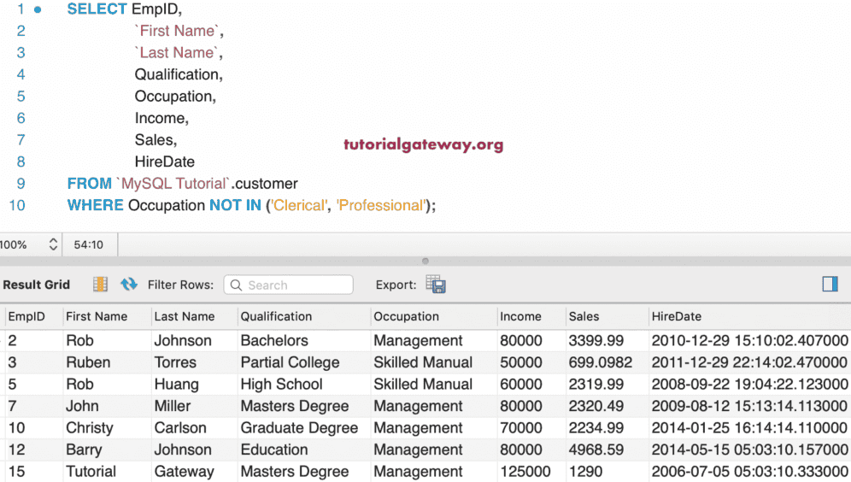Click the Result Grid label tab

pyautogui.click(x=37, y=285)
